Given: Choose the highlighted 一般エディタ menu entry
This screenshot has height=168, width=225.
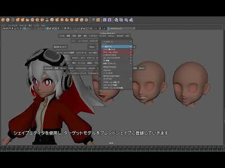Looking at the screenshot, I should coord(117,47).
